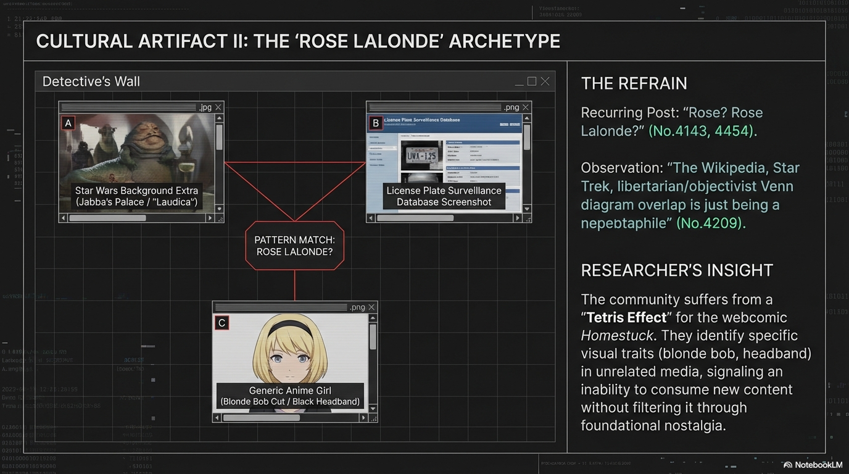Click scroll-up arrow in Generic Anime Girl window
849x474 pixels.
[x=373, y=318]
